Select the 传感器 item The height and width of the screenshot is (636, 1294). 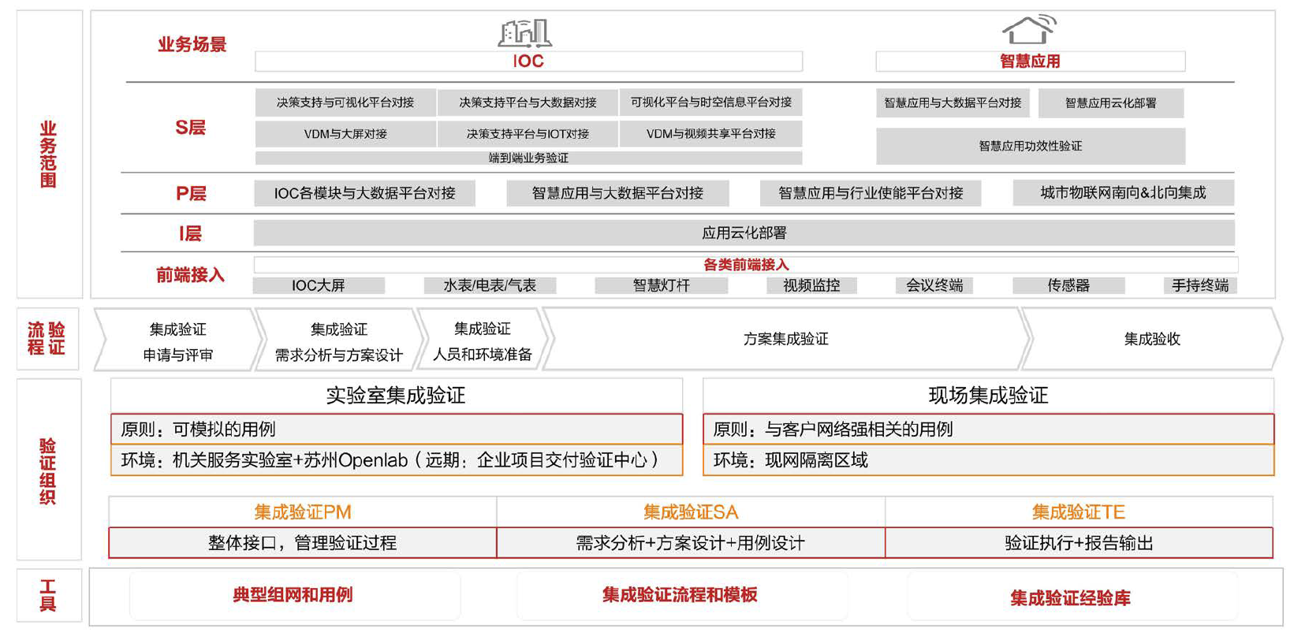[1068, 285]
